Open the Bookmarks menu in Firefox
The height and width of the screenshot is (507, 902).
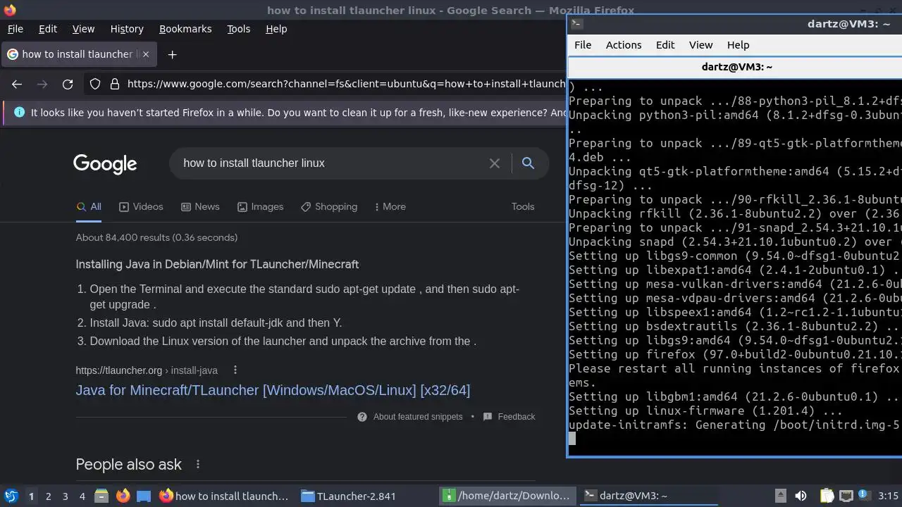185,29
